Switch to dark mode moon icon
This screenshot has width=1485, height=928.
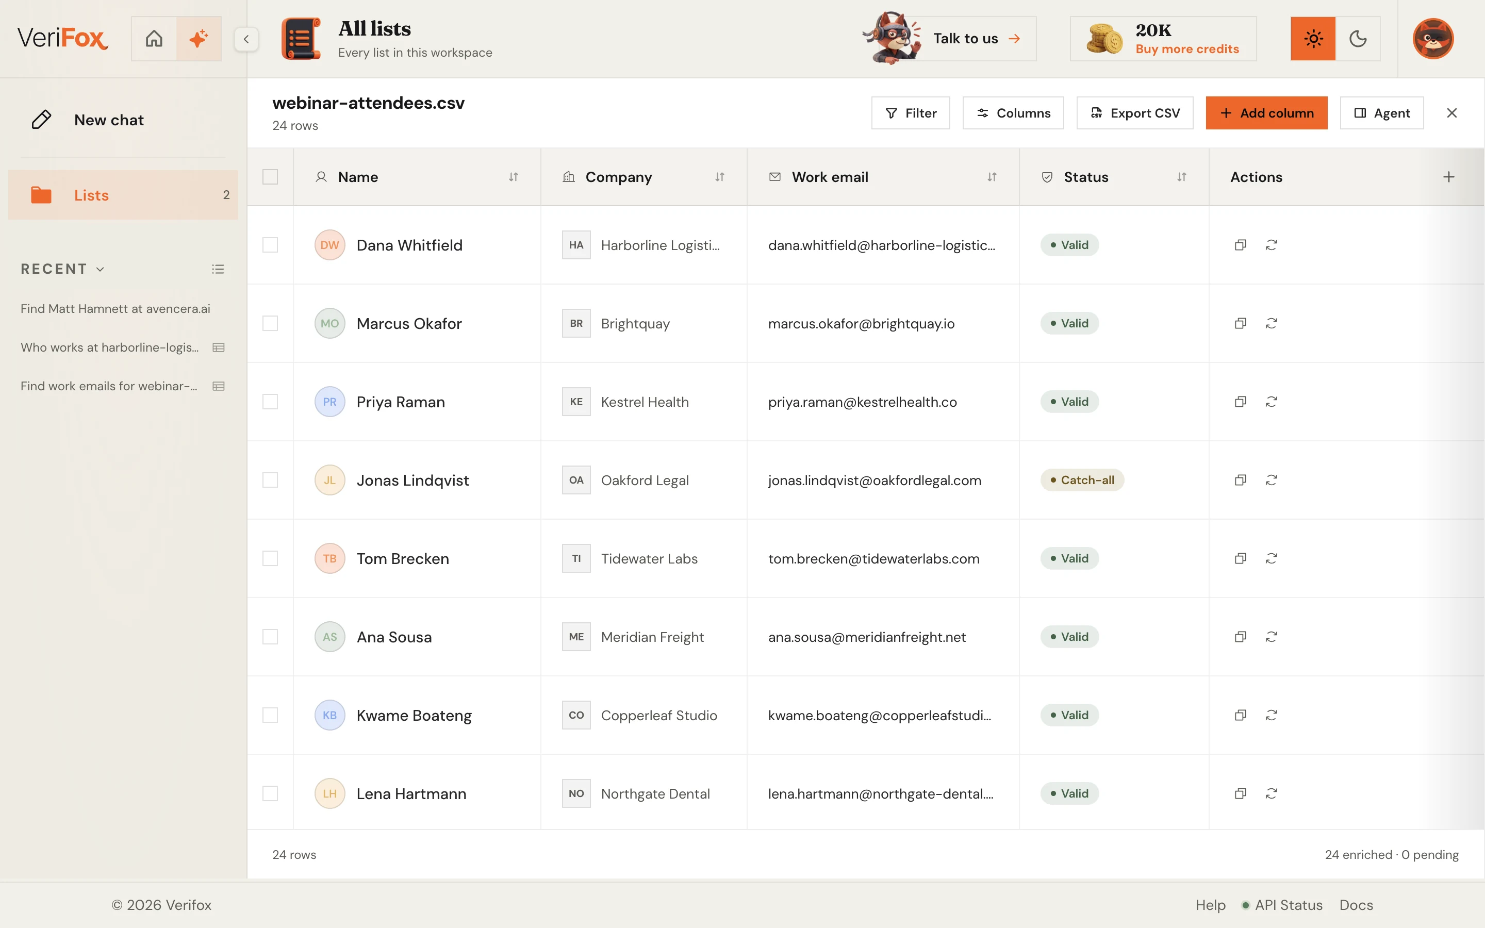(x=1357, y=39)
